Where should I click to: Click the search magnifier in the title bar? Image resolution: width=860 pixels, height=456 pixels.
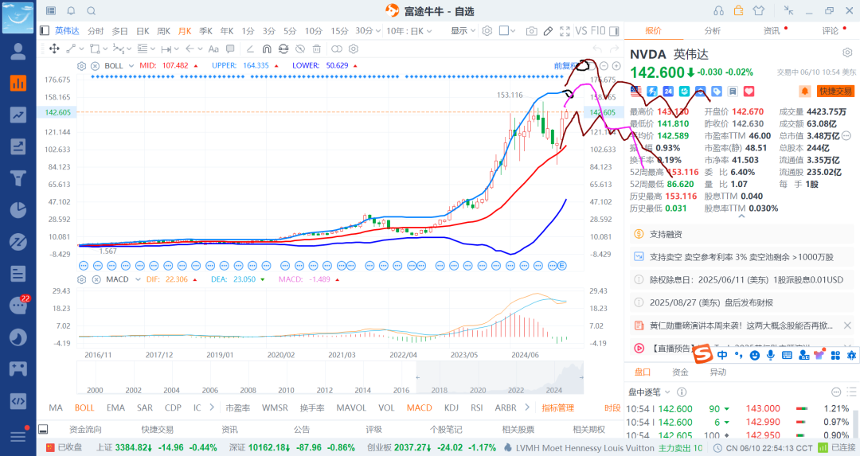click(92, 11)
